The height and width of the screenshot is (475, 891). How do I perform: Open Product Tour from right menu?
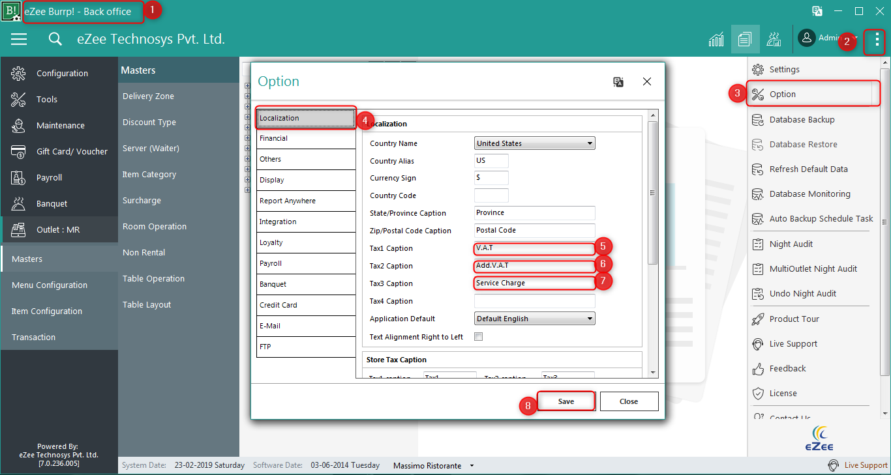(x=793, y=319)
